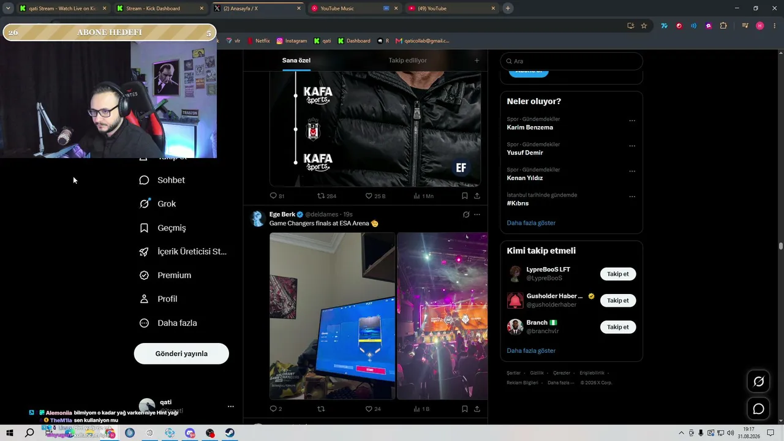784x441 pixels.
Task: Follow Gusholder Haber with Takip et
Action: tap(618, 300)
